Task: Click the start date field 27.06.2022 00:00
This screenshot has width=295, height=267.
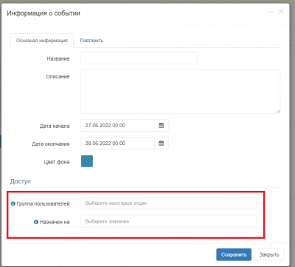Action: tap(117, 126)
